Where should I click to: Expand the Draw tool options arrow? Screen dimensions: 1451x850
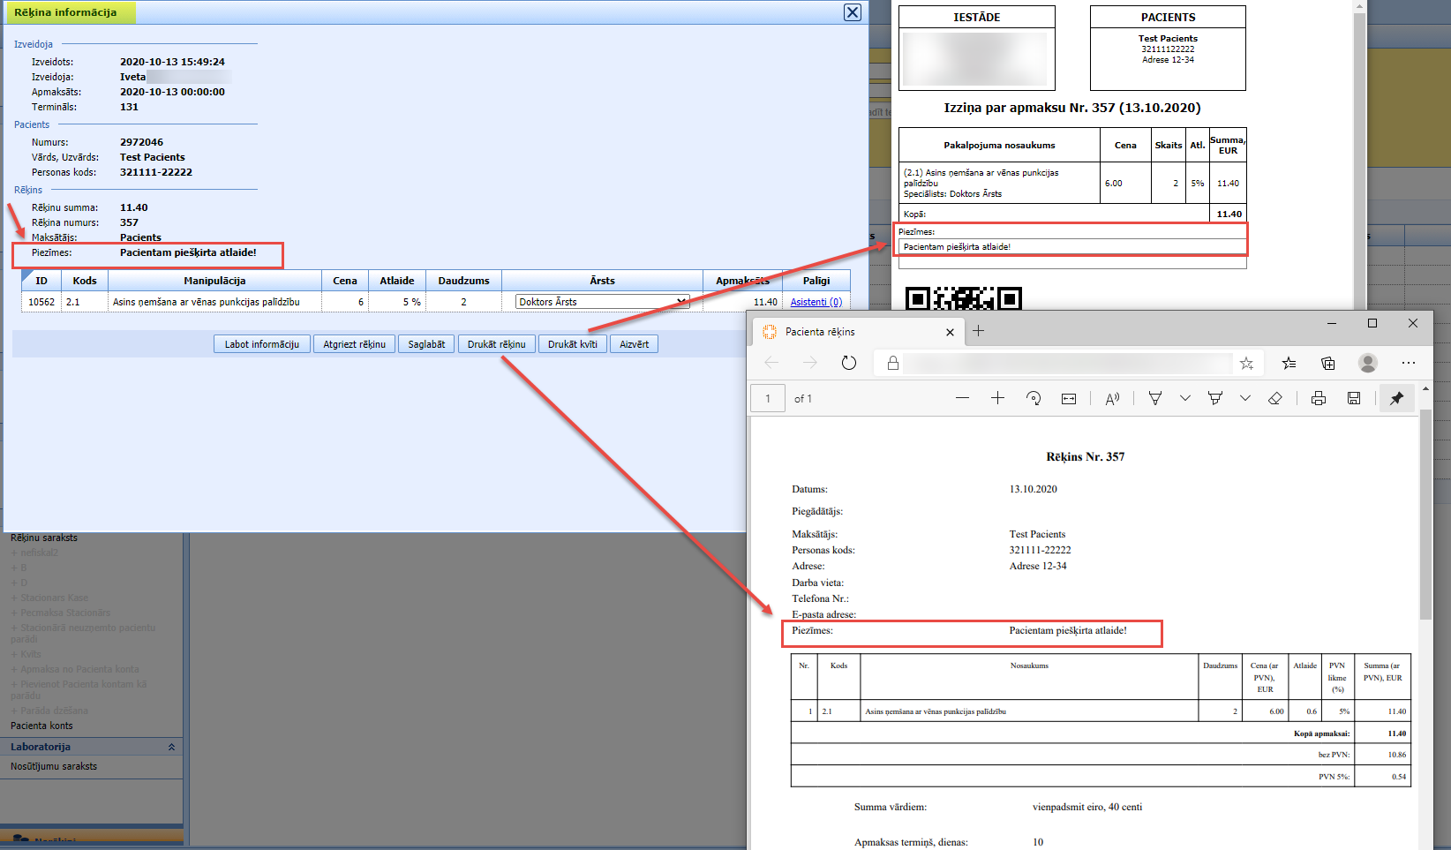tap(1184, 399)
